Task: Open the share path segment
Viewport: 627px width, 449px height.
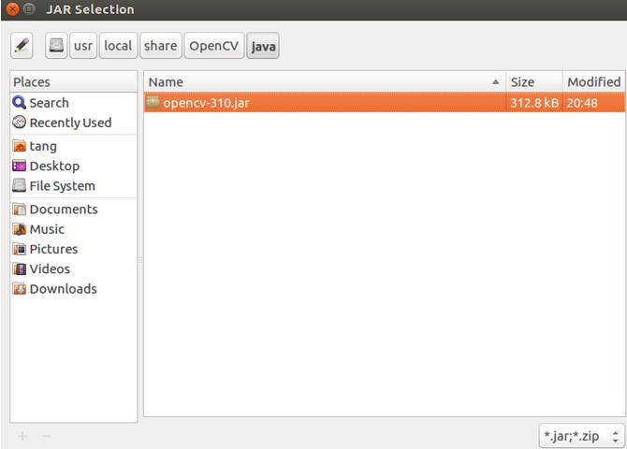Action: tap(160, 46)
